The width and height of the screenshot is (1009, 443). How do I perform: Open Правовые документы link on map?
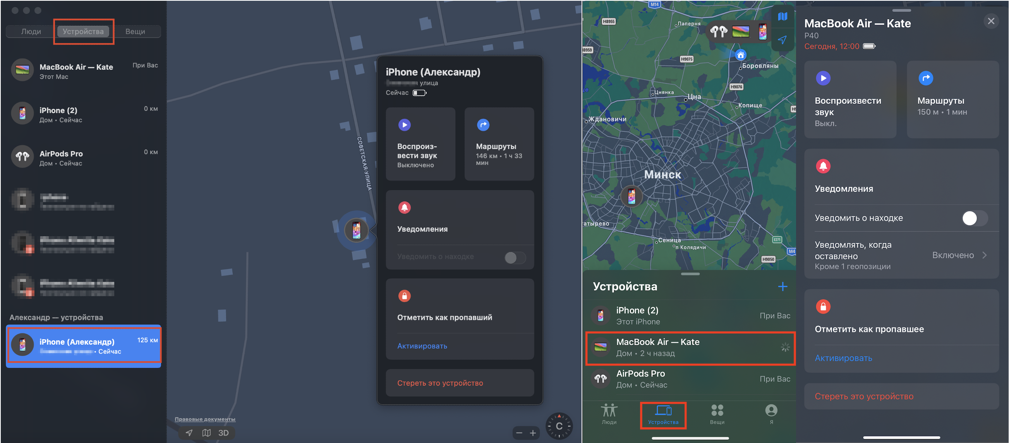(205, 419)
